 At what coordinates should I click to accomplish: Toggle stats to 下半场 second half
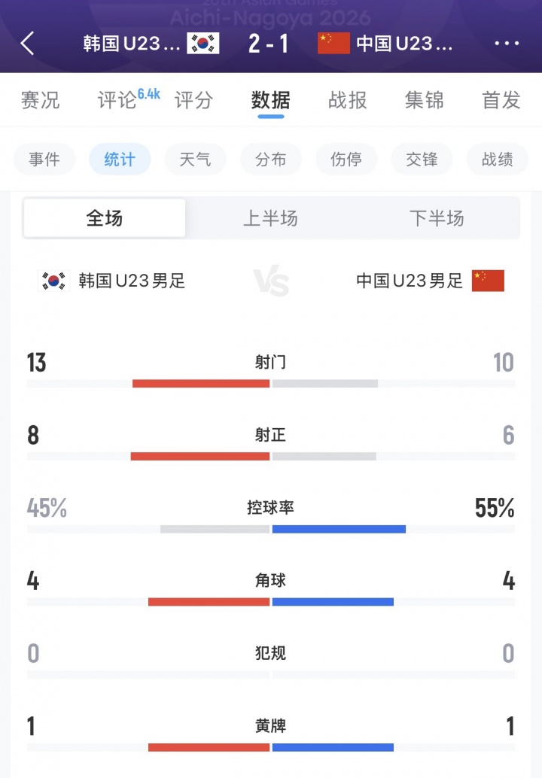pyautogui.click(x=437, y=218)
